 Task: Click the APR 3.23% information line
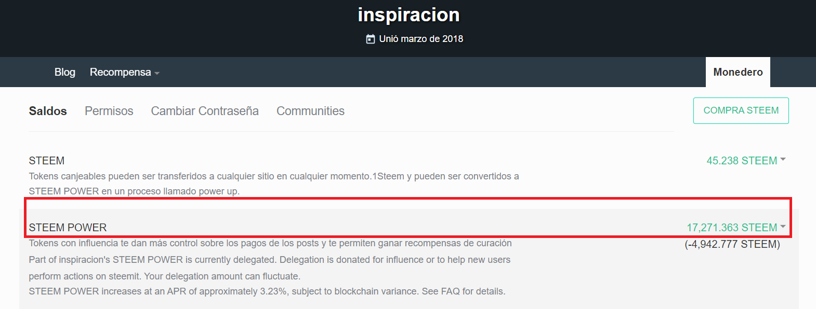tap(267, 291)
